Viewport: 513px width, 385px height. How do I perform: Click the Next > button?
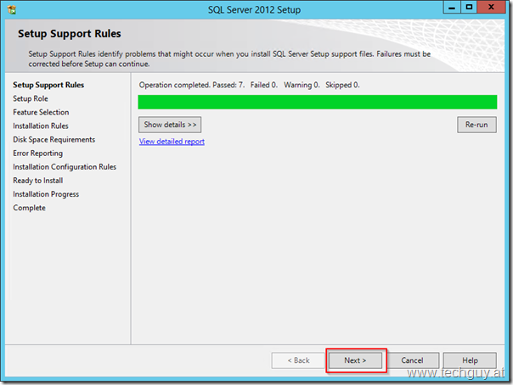355,360
